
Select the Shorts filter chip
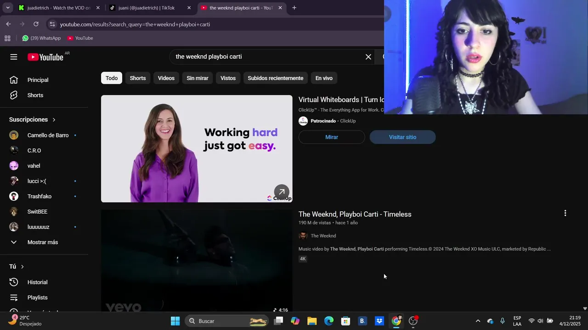point(138,78)
